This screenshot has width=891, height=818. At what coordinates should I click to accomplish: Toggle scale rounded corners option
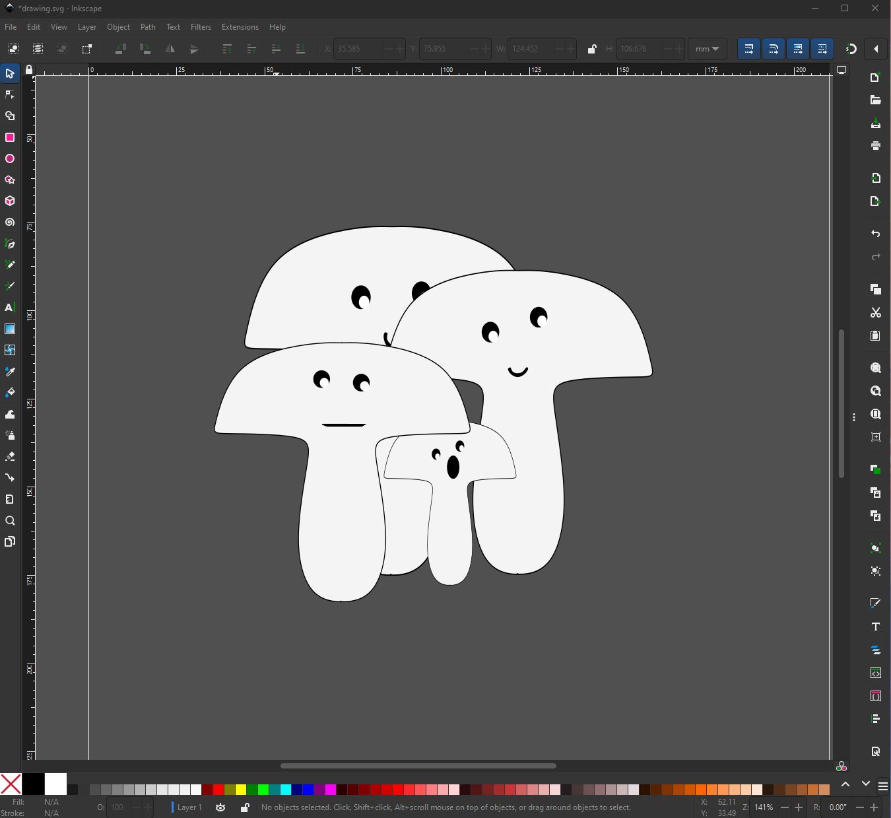tap(773, 49)
